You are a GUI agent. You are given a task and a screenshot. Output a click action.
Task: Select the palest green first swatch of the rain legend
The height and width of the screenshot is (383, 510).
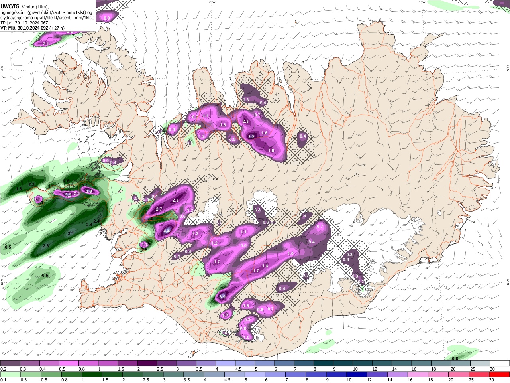10,374
